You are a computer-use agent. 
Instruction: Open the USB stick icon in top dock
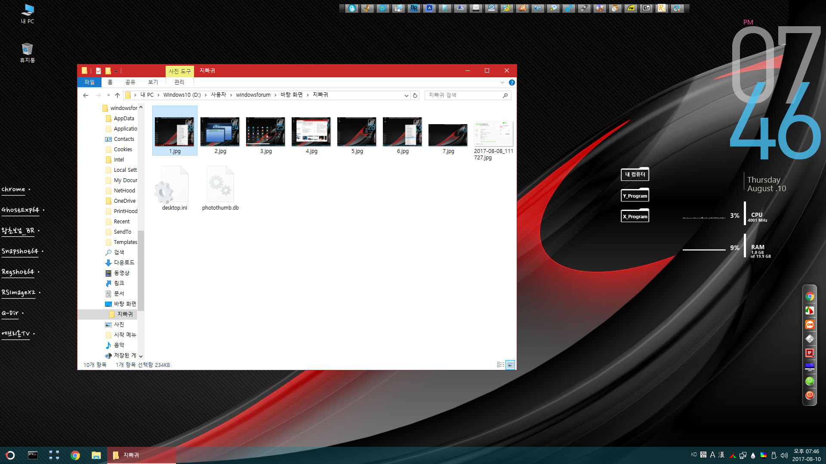pyautogui.click(x=584, y=8)
